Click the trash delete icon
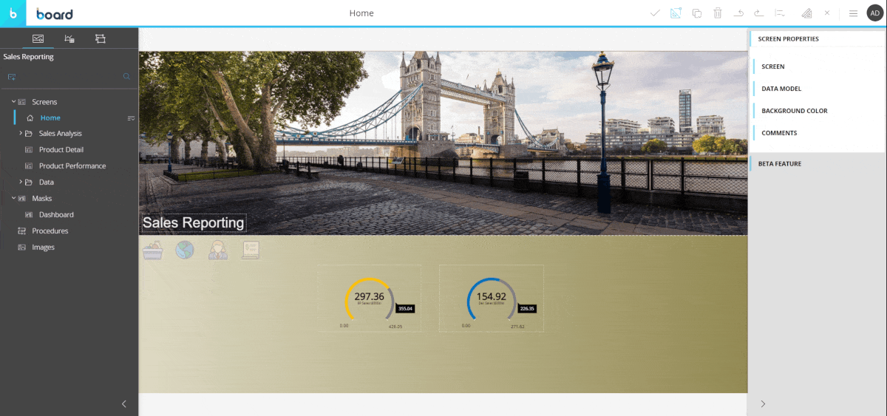Screen dimensions: 887x416 tap(717, 13)
